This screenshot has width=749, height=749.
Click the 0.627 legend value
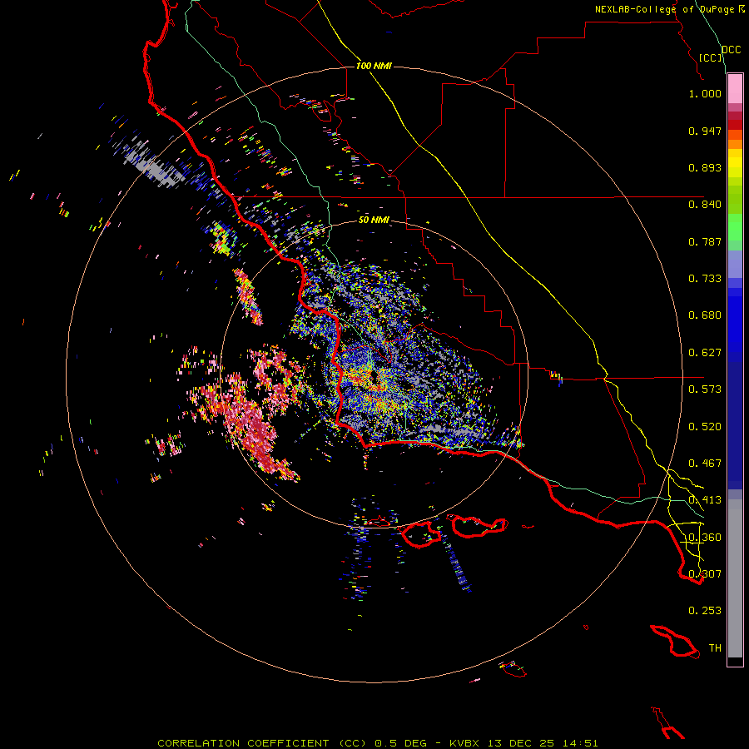705,353
